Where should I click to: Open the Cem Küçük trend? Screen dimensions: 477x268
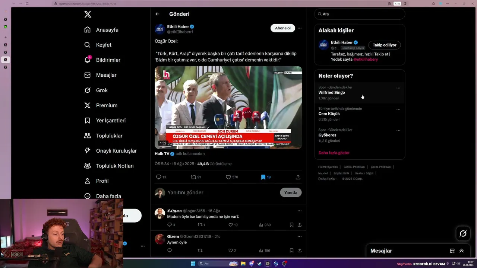click(x=359, y=114)
